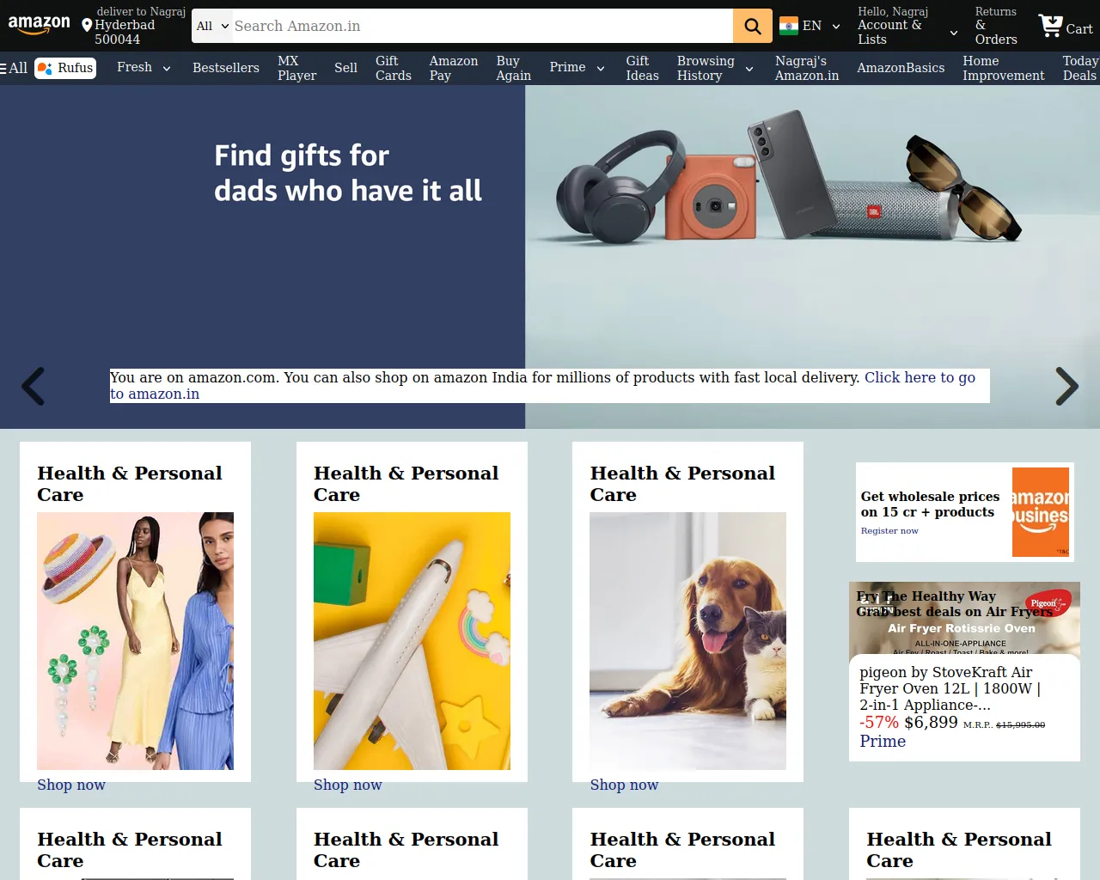
Task: Open Gift Cards in the navigation bar
Action: (x=394, y=68)
